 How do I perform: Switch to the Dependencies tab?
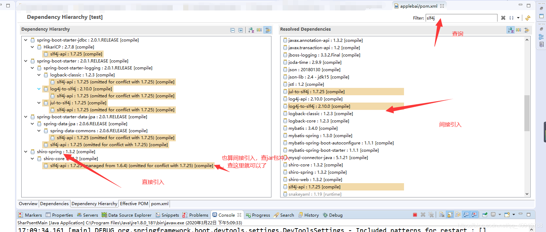click(54, 204)
